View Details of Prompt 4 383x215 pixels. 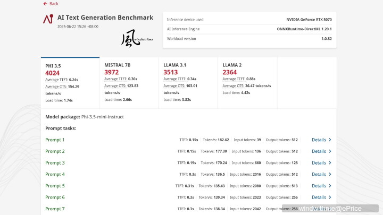[x=321, y=174]
